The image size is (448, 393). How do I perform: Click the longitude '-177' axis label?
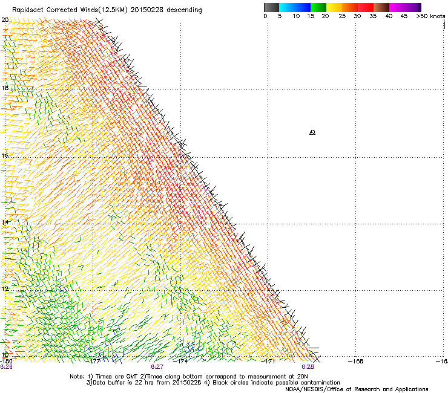pos(93,362)
